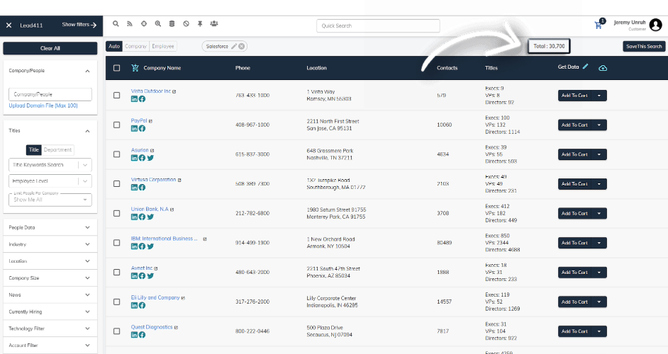Click the cloud download icon
668x354 pixels.
[x=603, y=68]
